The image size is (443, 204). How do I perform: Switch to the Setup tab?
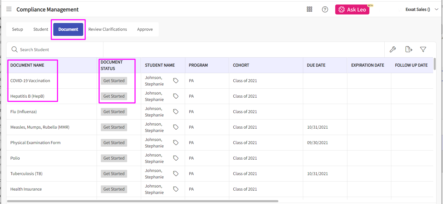[x=18, y=29]
